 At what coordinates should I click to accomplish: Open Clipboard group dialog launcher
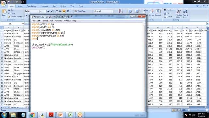22,20
